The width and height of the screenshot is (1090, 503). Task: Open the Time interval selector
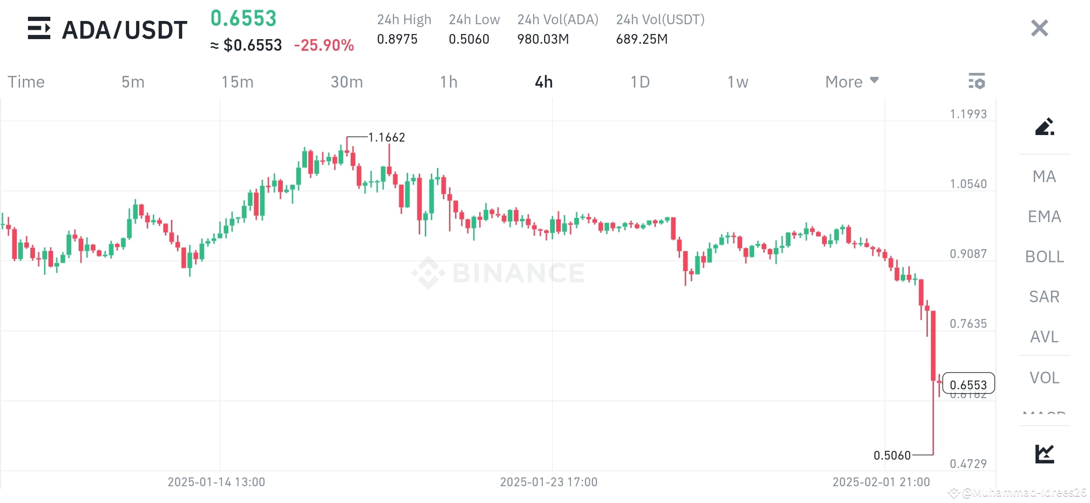(x=26, y=82)
